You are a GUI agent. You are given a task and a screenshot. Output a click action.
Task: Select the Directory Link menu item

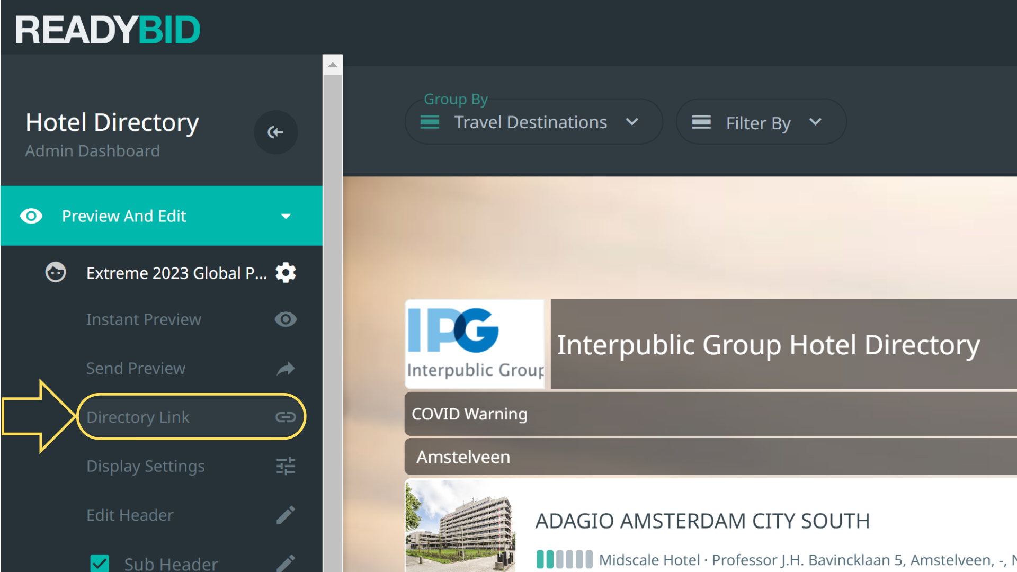point(138,417)
